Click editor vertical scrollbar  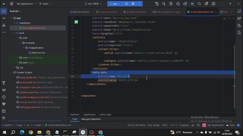point(234,76)
